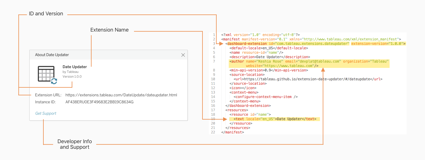Open the Get Support link

[x=46, y=113]
